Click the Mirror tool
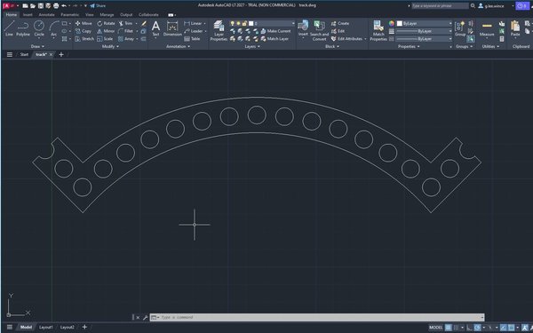This screenshot has height=333, width=533. [106, 31]
